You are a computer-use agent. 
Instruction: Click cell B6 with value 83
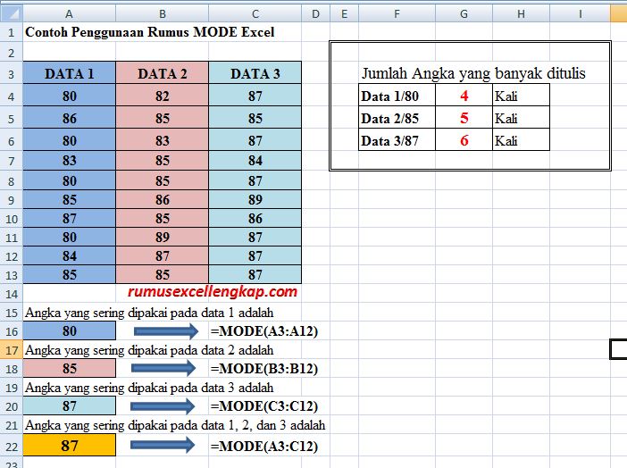(163, 140)
